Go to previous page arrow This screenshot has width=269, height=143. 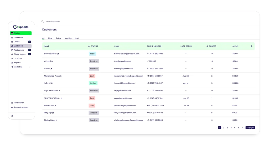216,128
